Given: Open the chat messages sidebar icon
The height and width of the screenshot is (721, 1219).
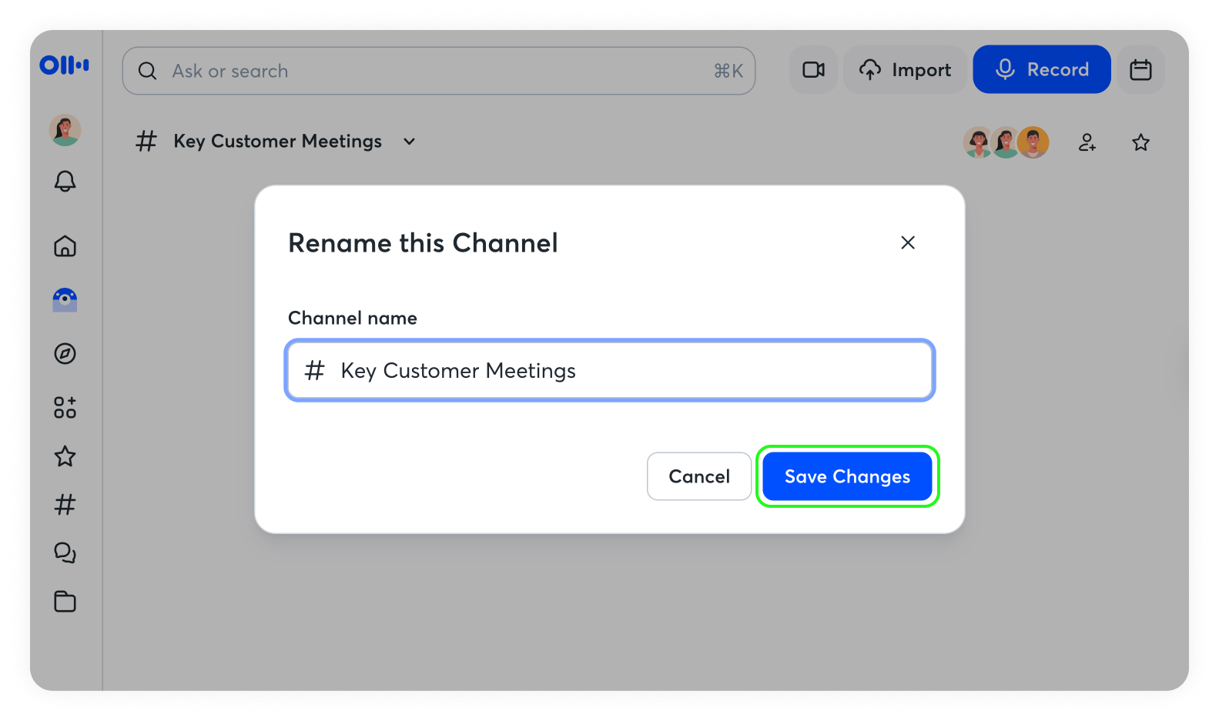Looking at the screenshot, I should [65, 552].
